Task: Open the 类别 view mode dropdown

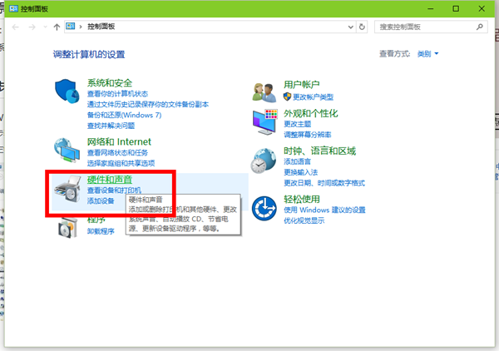Action: pyautogui.click(x=427, y=54)
